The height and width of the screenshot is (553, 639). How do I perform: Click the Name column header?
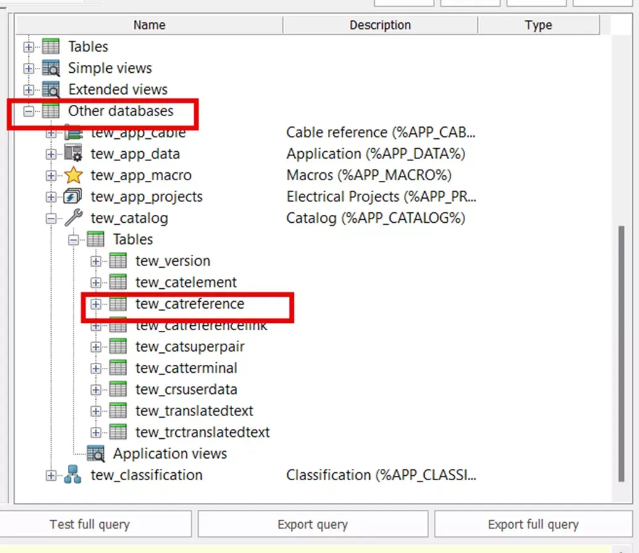149,25
